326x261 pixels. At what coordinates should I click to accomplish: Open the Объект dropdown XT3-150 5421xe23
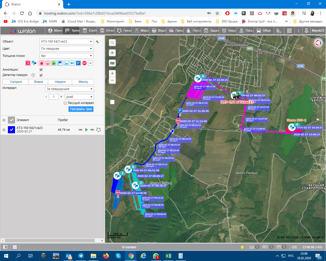click(66, 42)
